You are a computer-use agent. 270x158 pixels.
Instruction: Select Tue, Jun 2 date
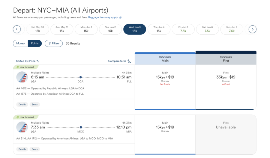[x=110, y=29]
